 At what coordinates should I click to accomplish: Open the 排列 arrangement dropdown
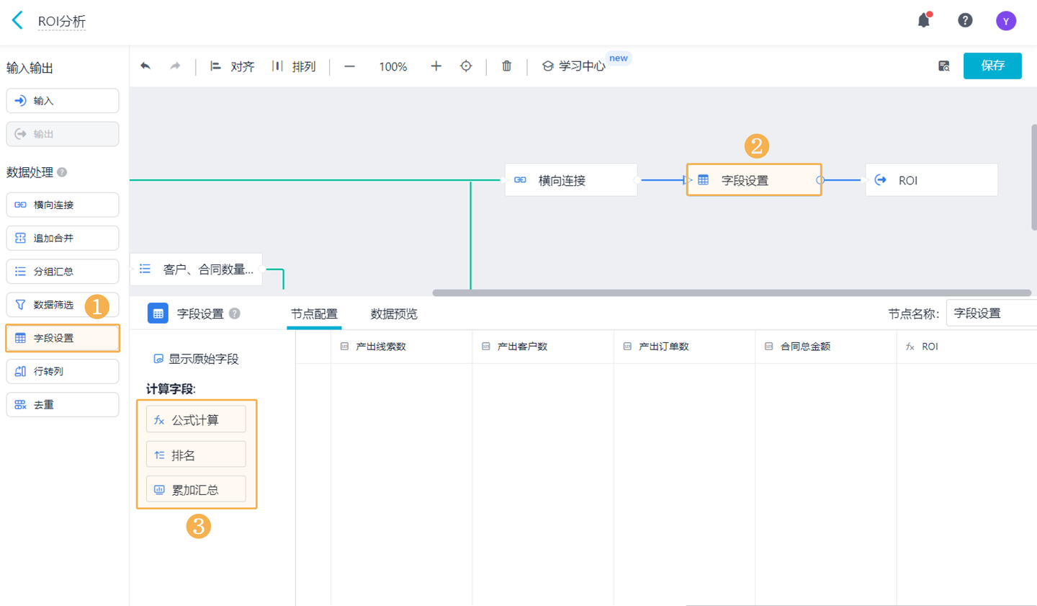(294, 66)
